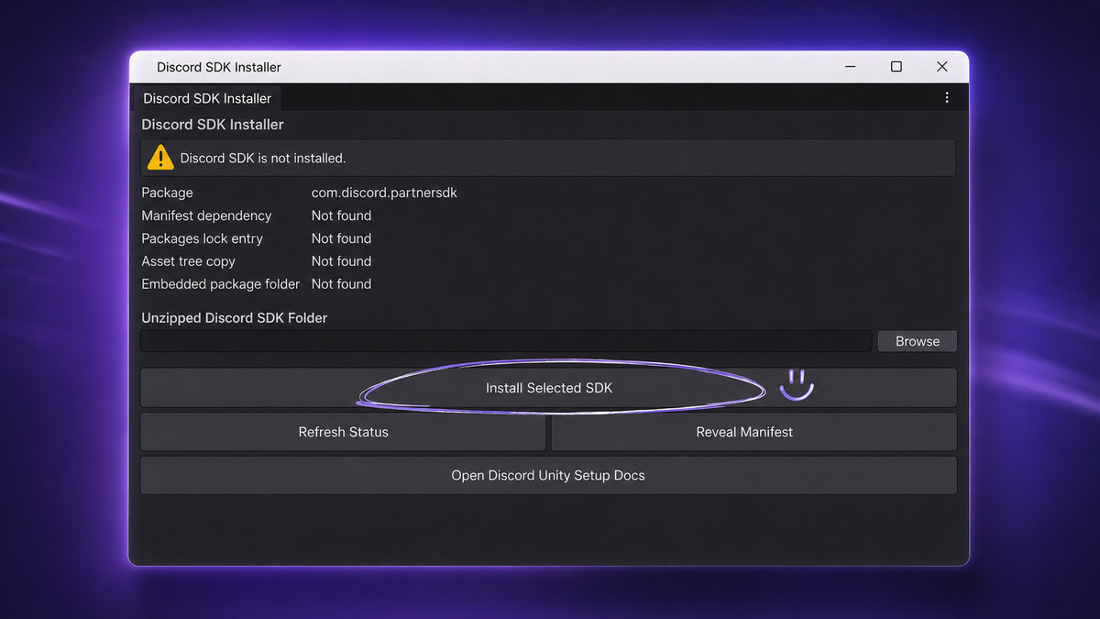Click the Manifest dependency label
The image size is (1100, 619).
(x=206, y=216)
